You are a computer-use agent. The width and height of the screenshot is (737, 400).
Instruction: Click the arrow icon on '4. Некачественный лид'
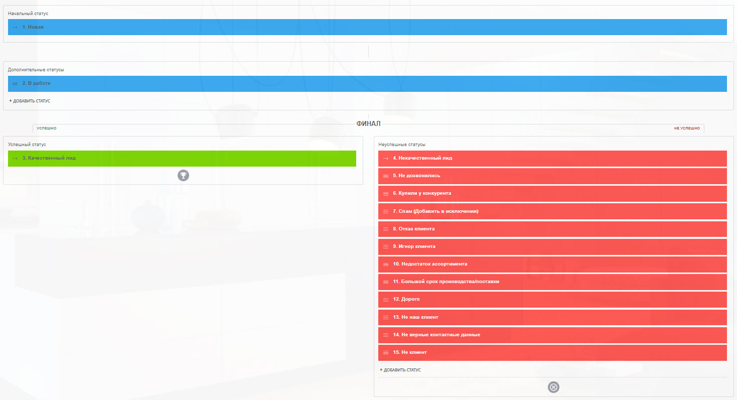(x=386, y=158)
